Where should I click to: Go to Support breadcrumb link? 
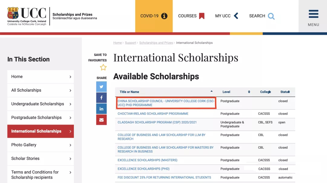[x=130, y=43]
